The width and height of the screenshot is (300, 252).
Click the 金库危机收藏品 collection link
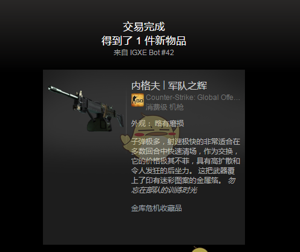(x=157, y=208)
